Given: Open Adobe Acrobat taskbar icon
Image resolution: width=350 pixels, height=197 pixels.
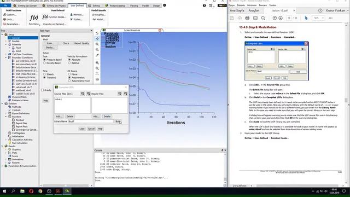Looking at the screenshot, I should (x=58, y=191).
